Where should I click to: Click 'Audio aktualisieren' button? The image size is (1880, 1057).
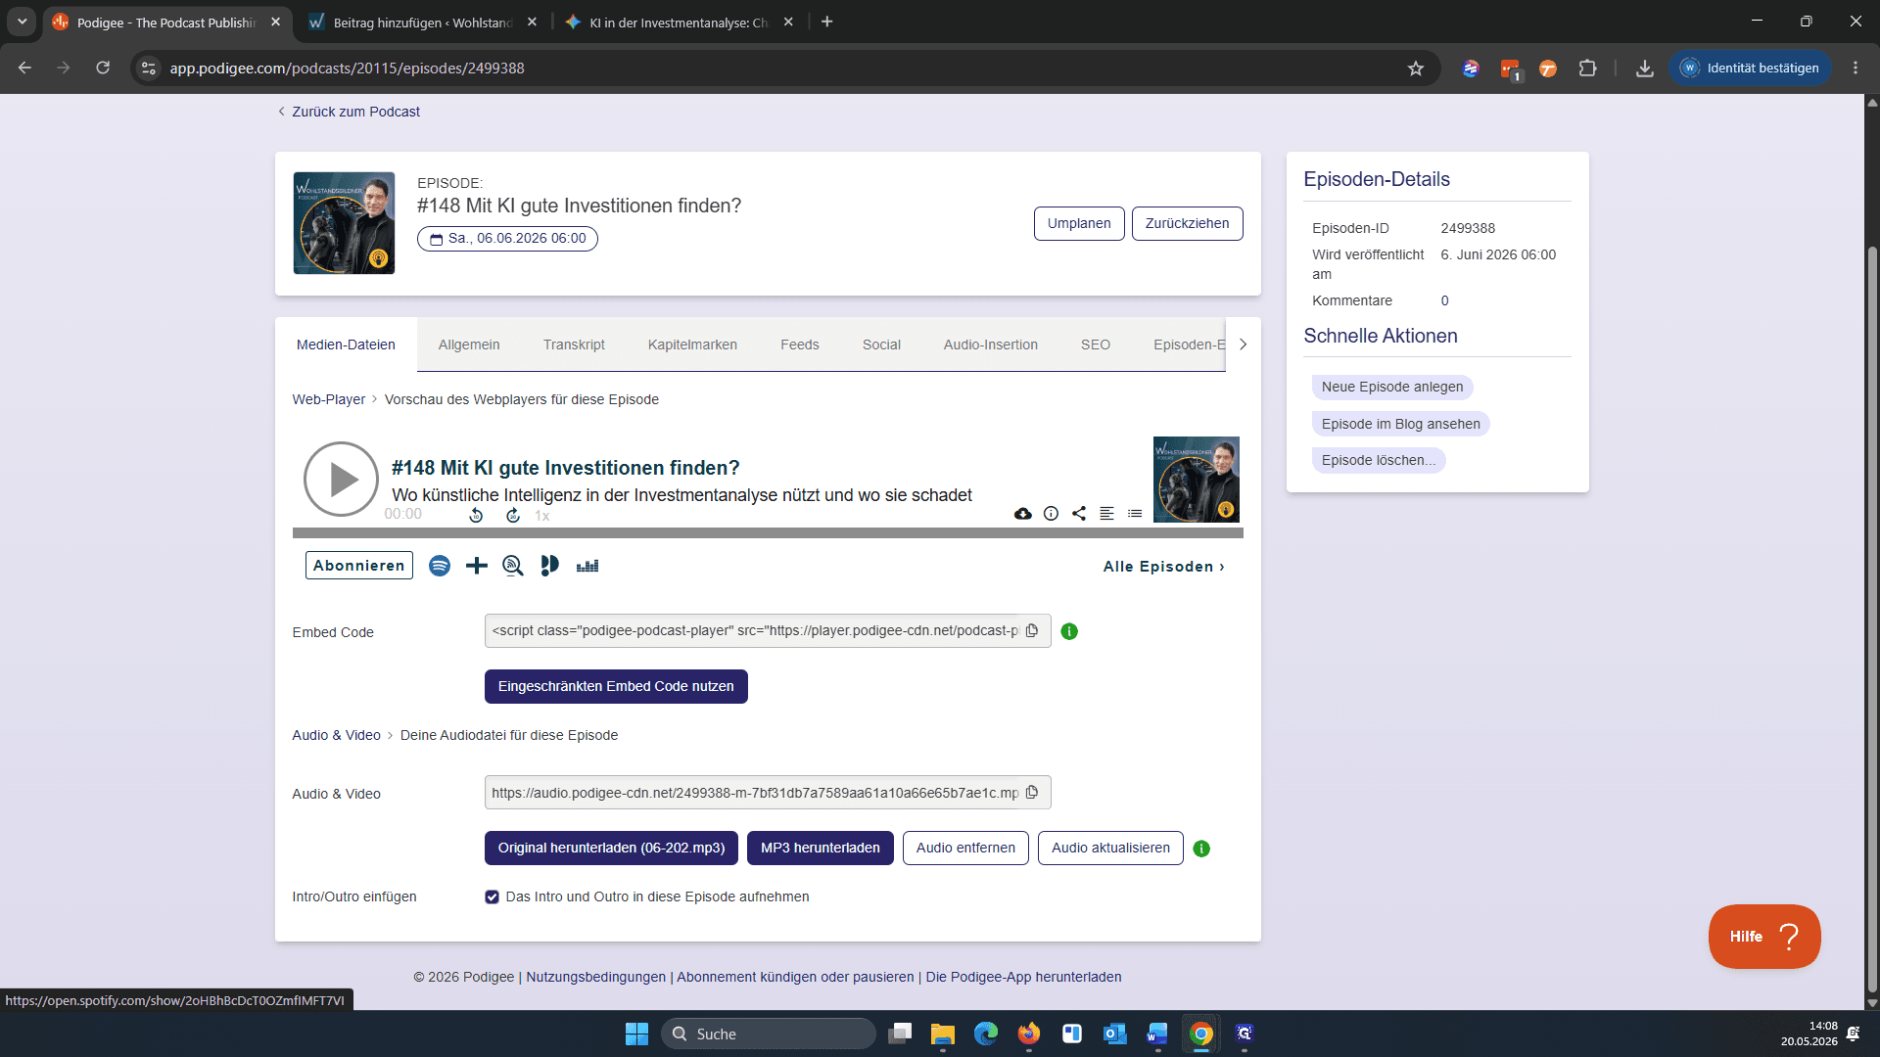pos(1110,848)
